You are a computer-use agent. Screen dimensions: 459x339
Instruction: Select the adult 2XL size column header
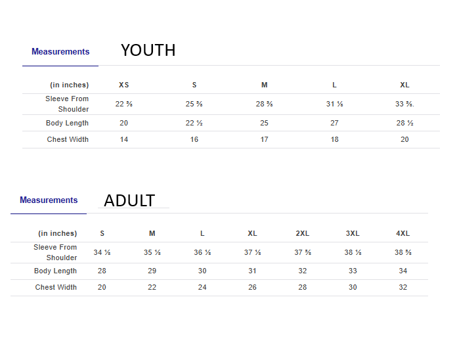tap(303, 234)
